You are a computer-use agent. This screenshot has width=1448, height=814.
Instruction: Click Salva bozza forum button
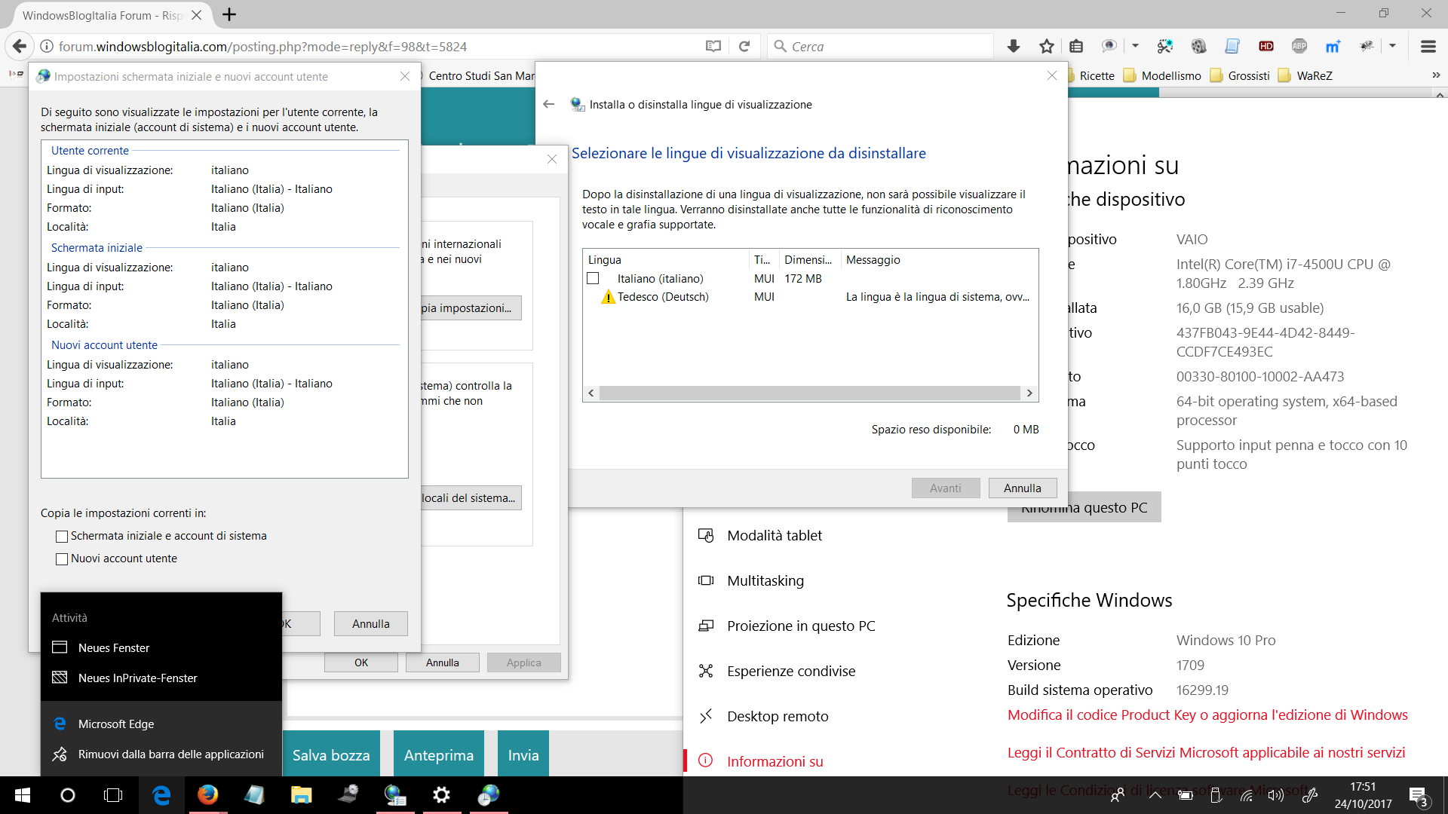pos(331,754)
